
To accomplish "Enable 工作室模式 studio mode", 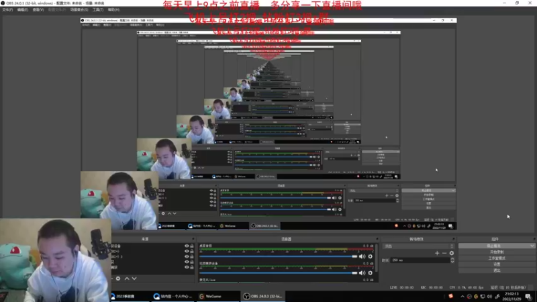I will point(497,258).
